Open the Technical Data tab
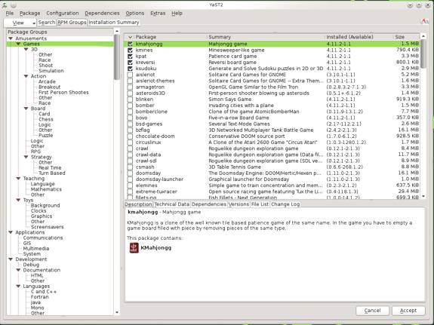The width and height of the screenshot is (434, 325). pyautogui.click(x=171, y=204)
